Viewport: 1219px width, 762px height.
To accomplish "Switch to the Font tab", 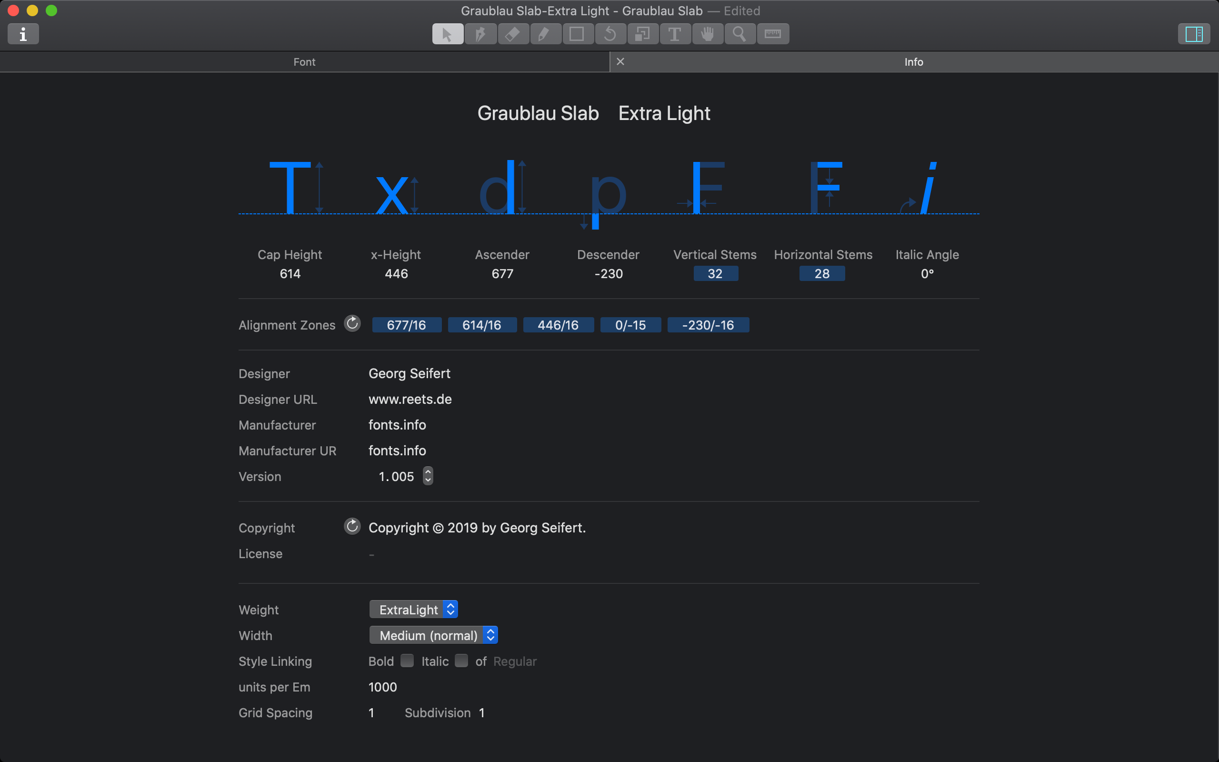I will (x=304, y=61).
